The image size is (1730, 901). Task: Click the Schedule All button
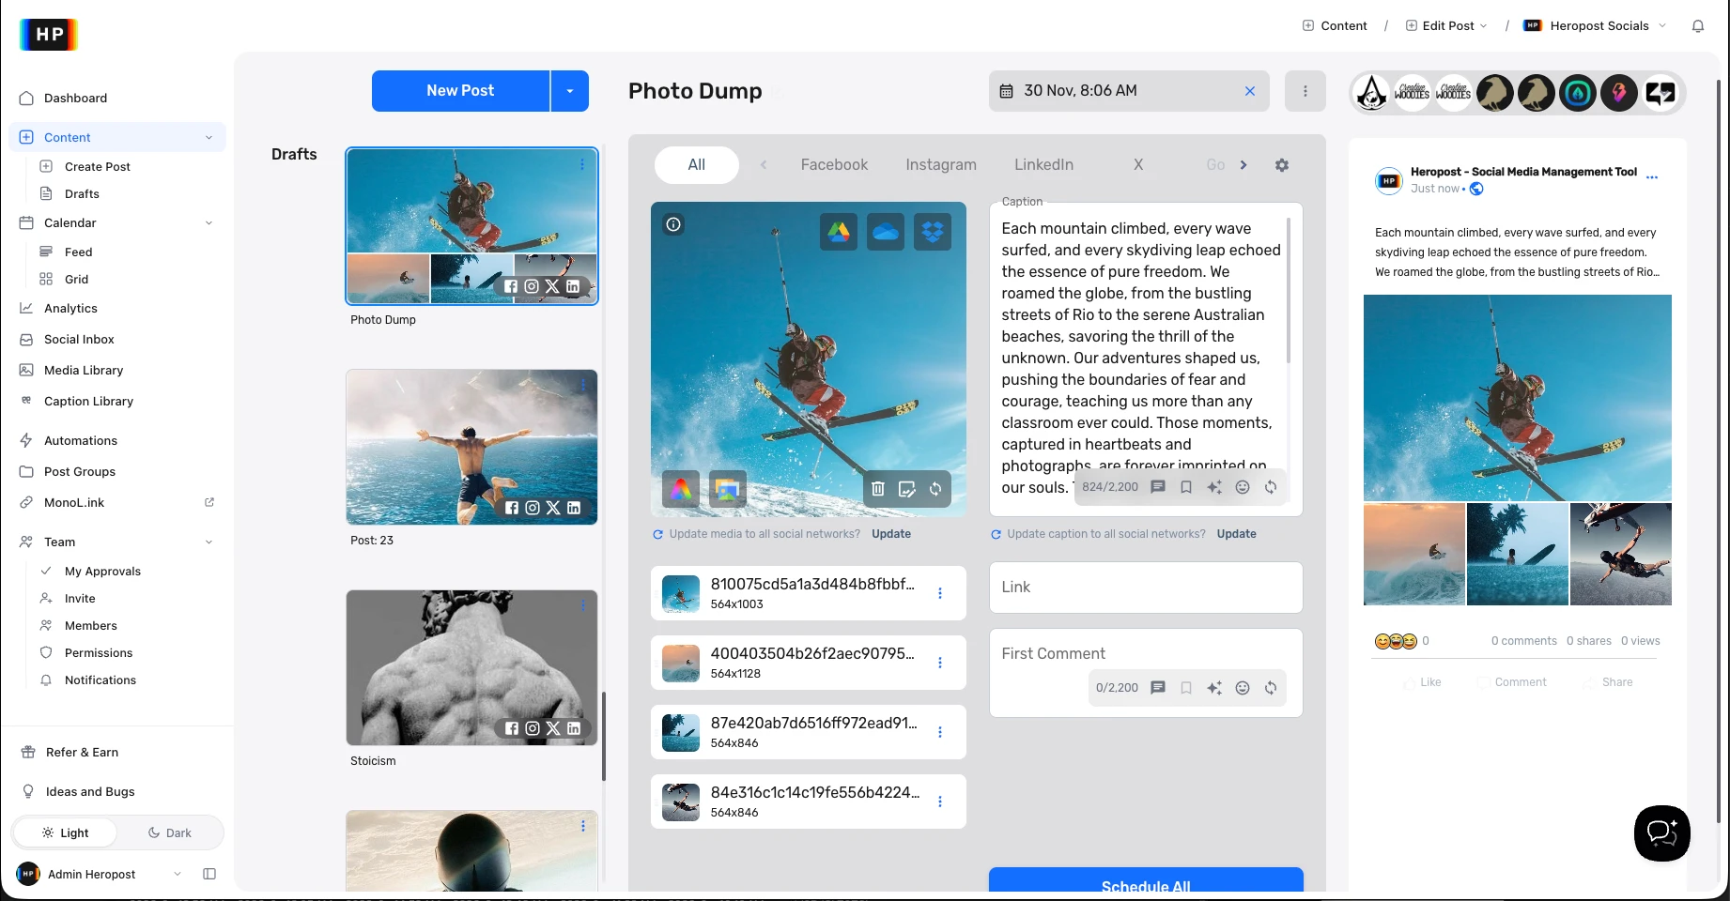(x=1146, y=880)
